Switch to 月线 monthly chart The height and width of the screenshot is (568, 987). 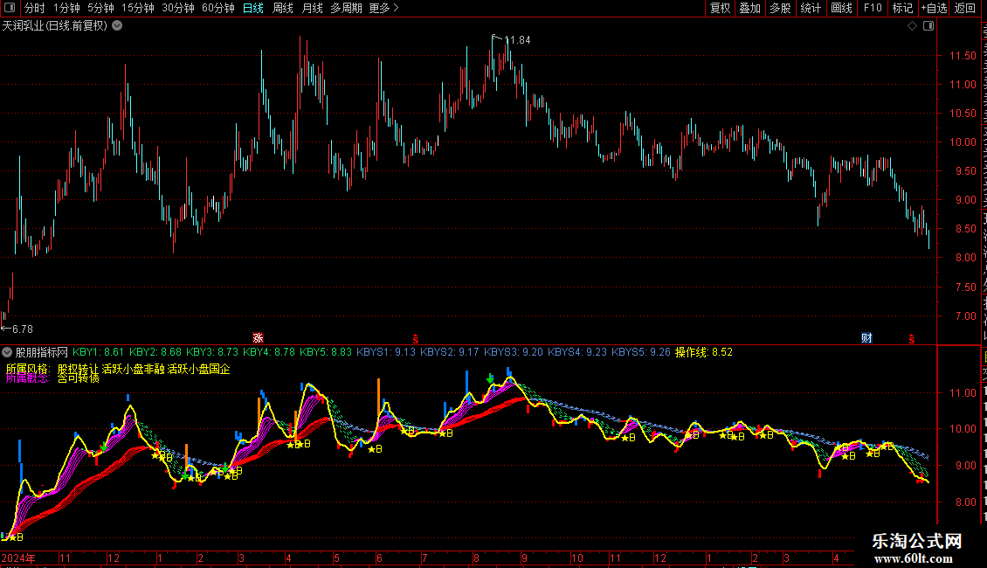click(x=312, y=8)
